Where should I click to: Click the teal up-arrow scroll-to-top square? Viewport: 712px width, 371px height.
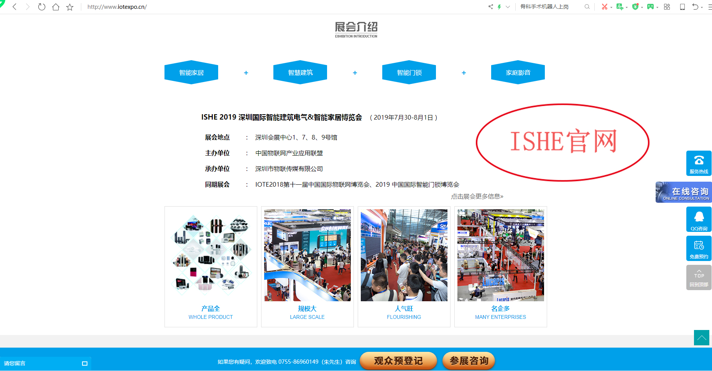(702, 338)
